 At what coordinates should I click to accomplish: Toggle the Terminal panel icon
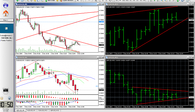(38, 1)
